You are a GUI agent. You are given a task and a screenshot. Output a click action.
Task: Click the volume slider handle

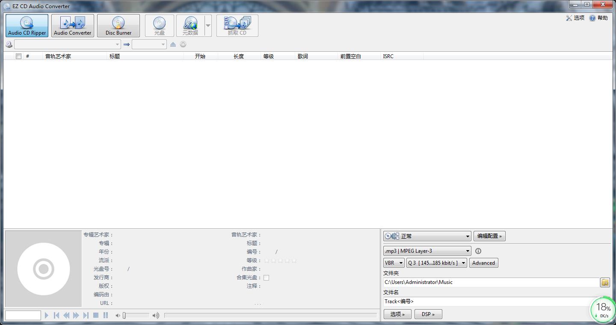click(124, 316)
